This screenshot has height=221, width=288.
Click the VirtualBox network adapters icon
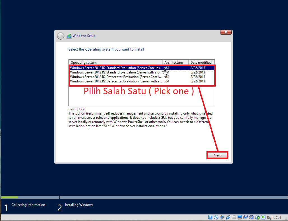point(222,217)
